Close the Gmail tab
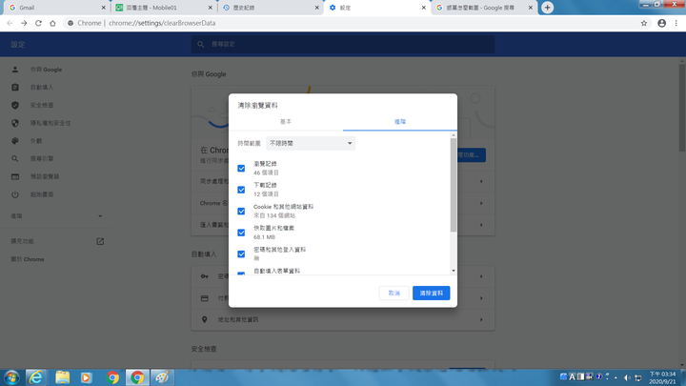The width and height of the screenshot is (686, 386). 104,8
